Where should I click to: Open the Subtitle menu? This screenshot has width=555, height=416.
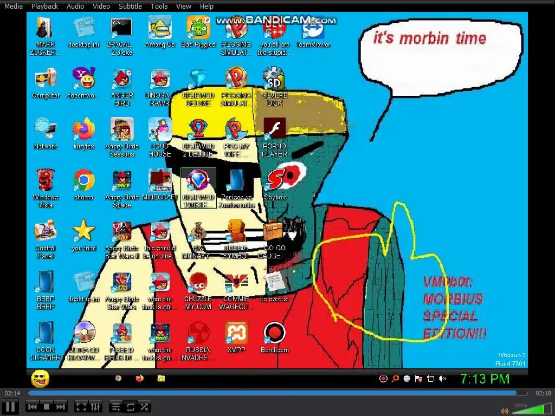click(x=130, y=6)
